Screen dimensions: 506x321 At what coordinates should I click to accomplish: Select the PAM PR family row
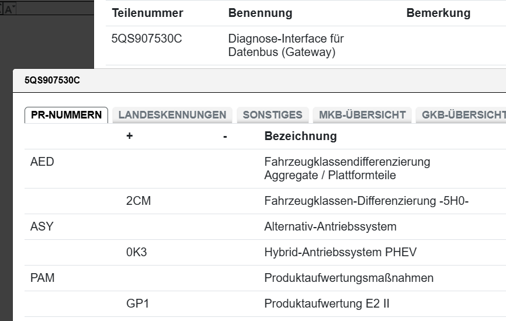43,278
